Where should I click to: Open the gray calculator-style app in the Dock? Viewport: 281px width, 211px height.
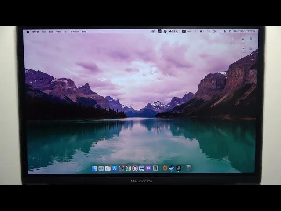155,168
